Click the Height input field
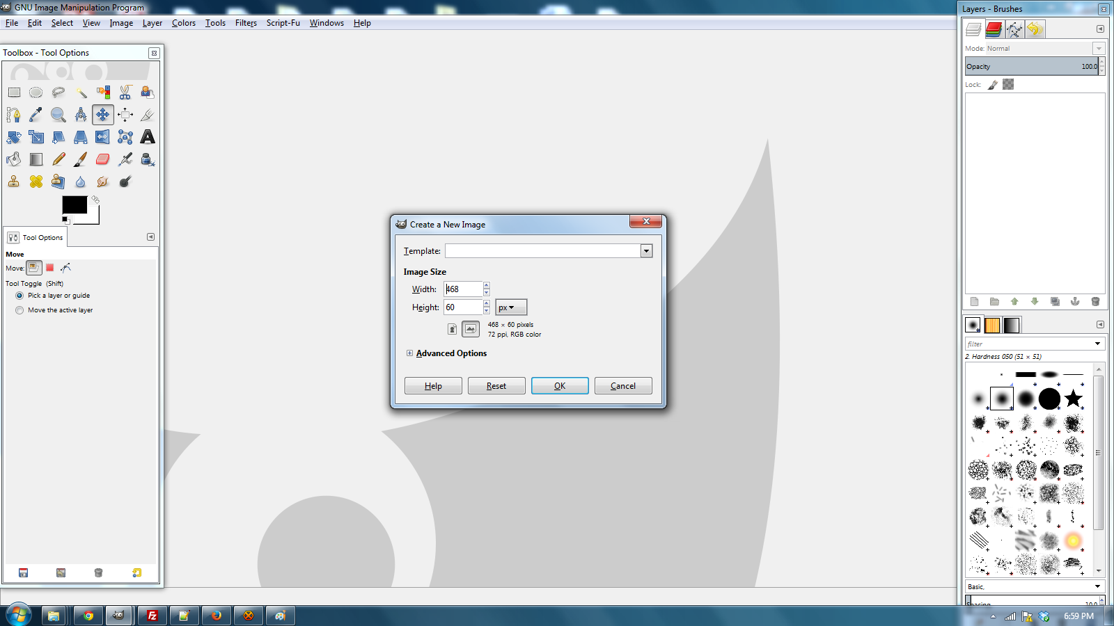1114x626 pixels. click(x=463, y=307)
